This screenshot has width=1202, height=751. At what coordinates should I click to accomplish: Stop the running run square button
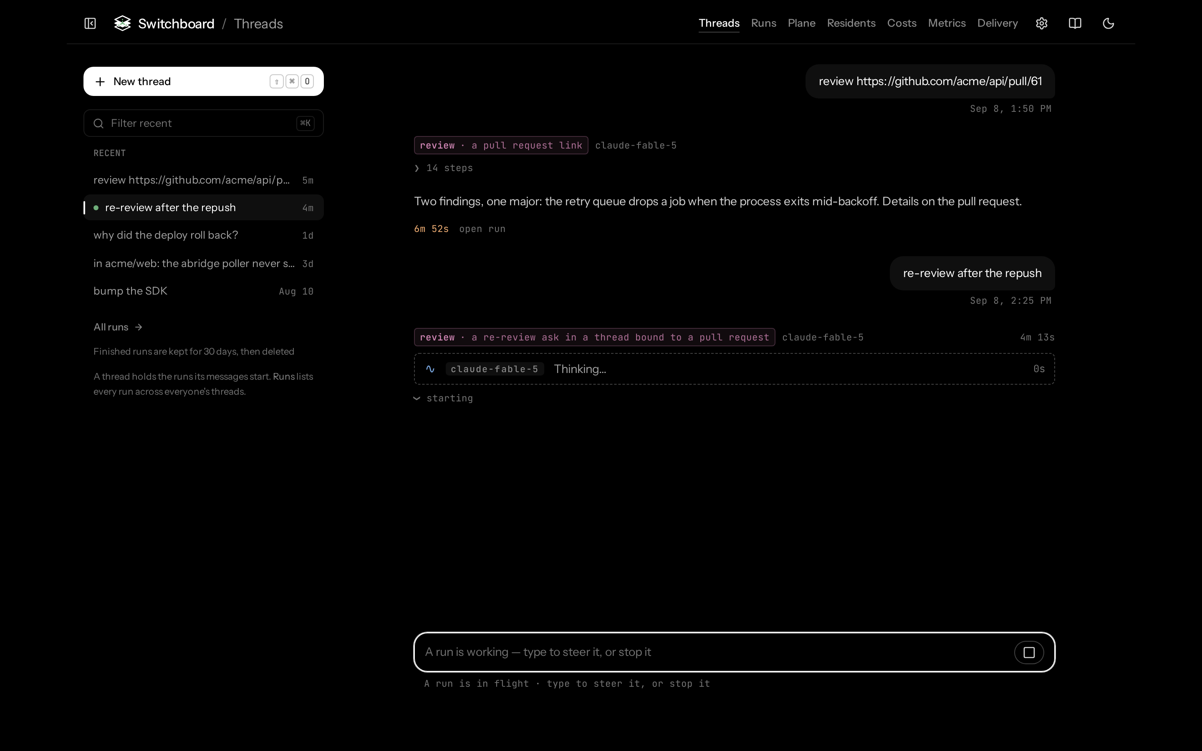(1029, 652)
